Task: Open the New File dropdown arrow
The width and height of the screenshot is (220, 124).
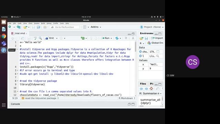Action: pyautogui.click(x=14, y=27)
